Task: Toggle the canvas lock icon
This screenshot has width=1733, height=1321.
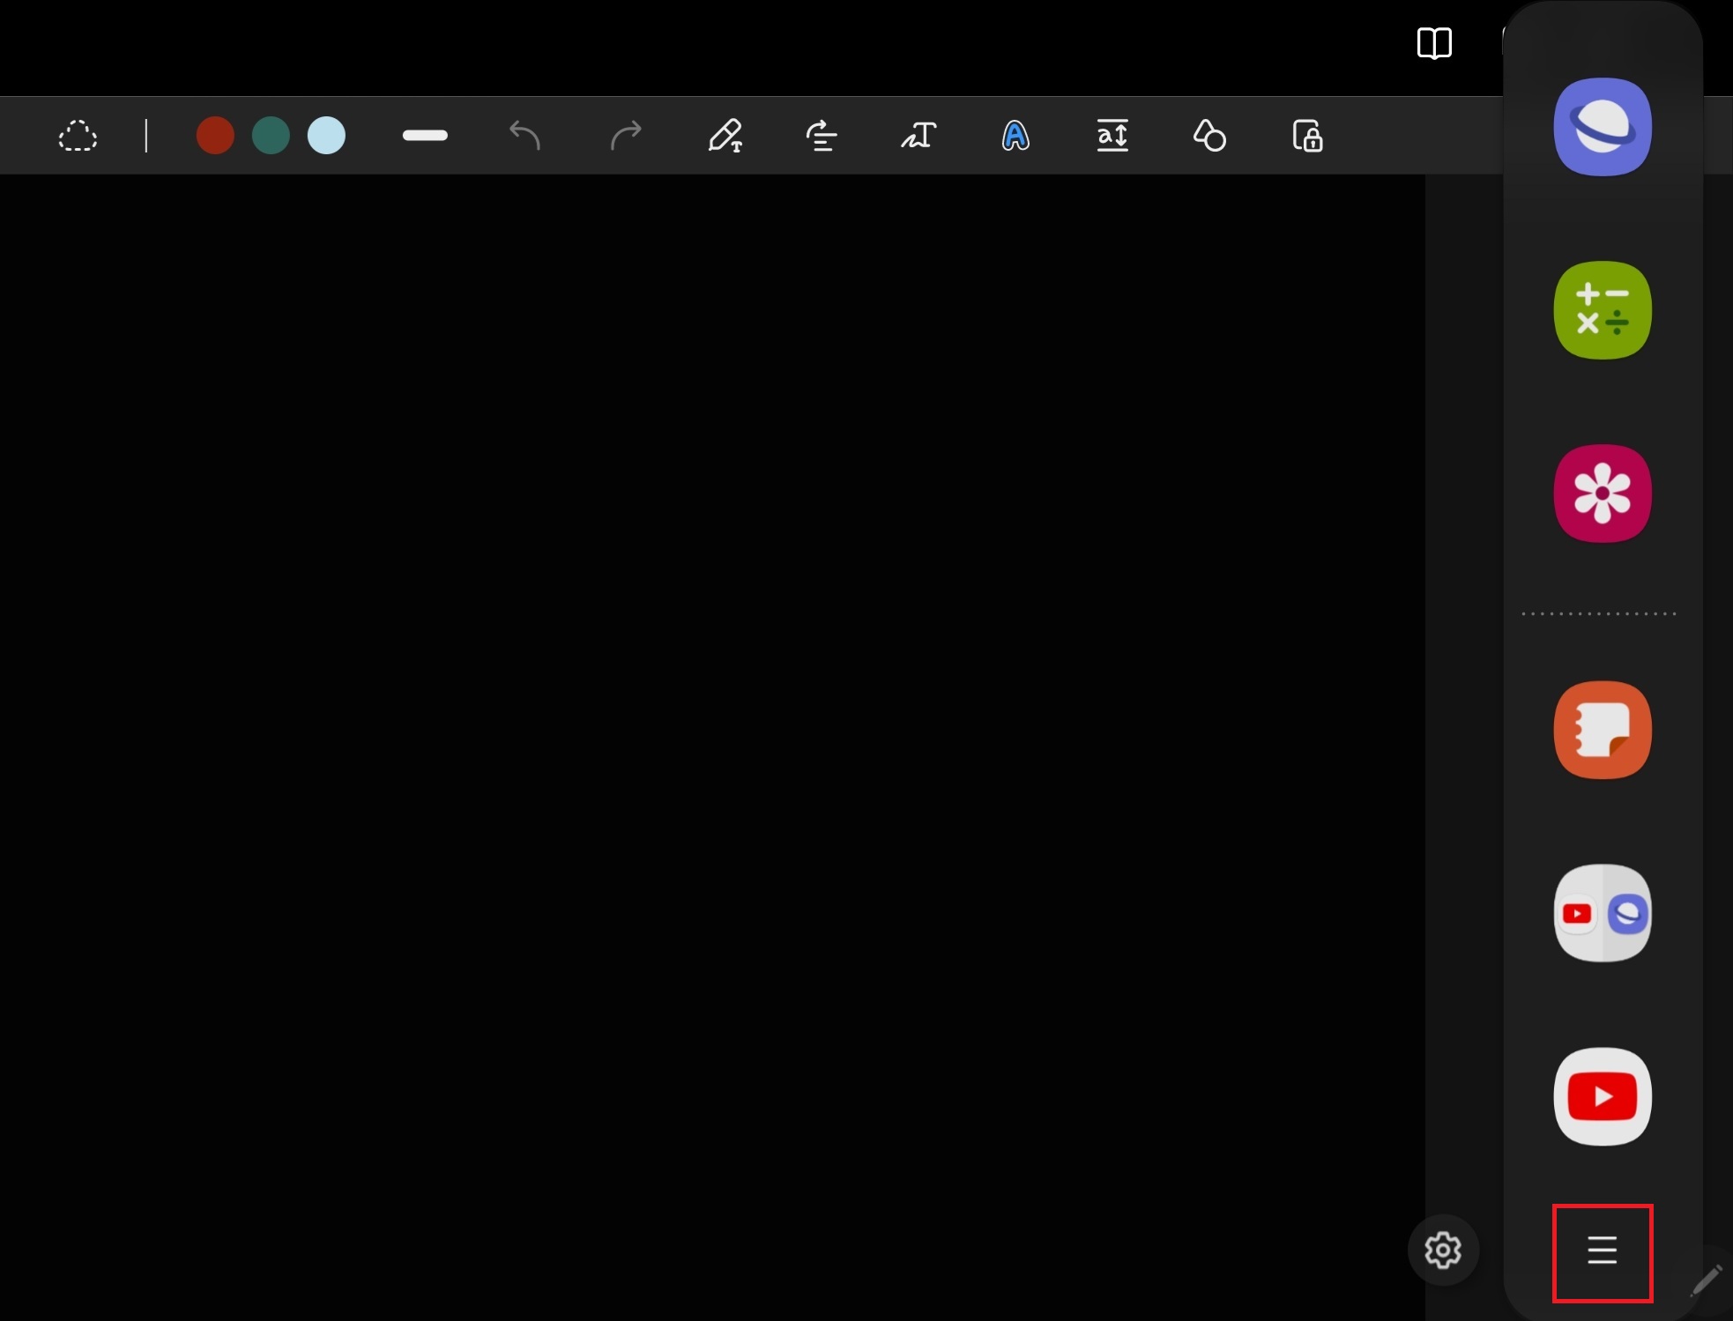Action: 1307,136
